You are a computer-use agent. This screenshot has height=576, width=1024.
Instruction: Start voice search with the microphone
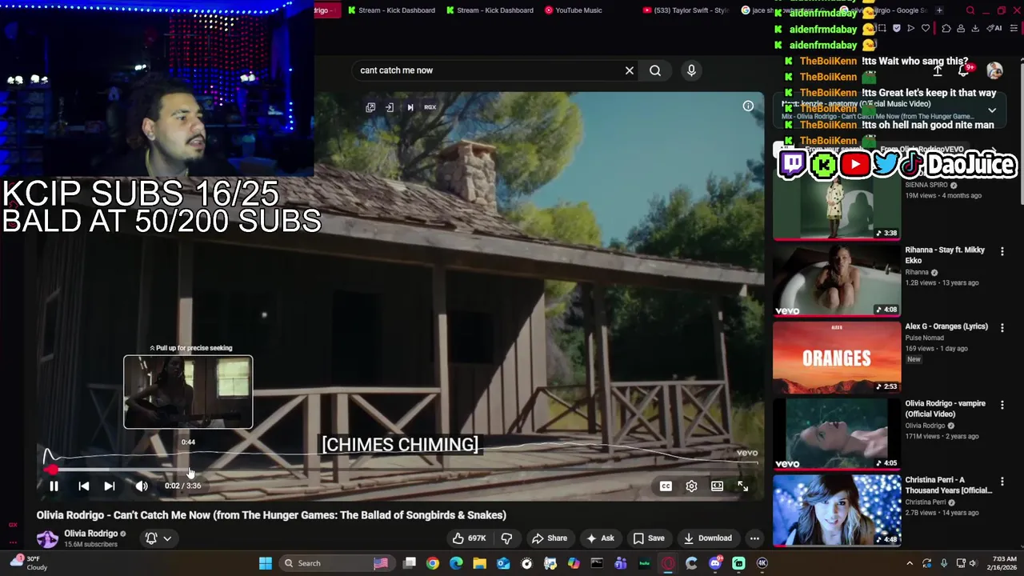pos(691,70)
